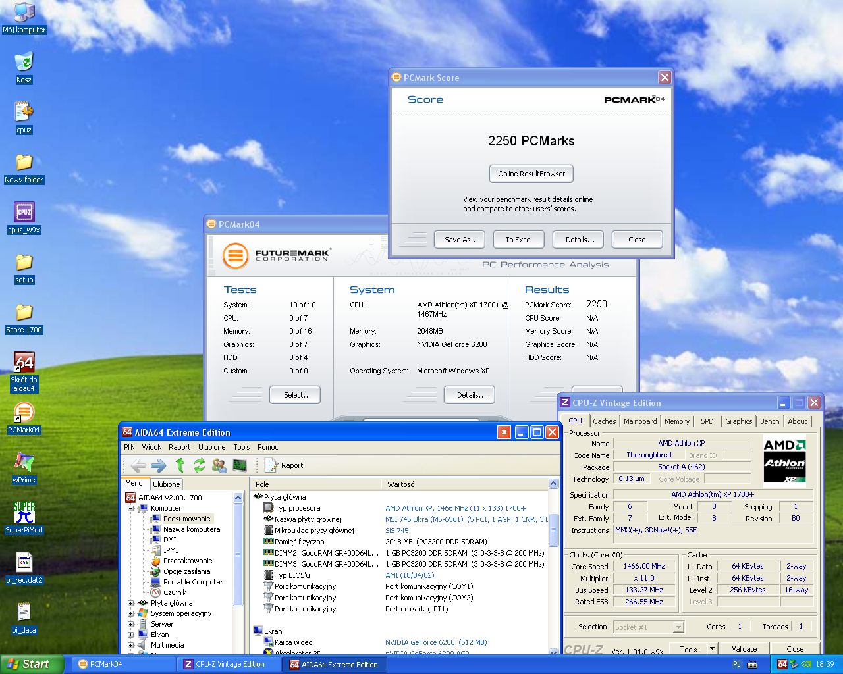Switch to the Mainboard tab in CPU-Z

(x=640, y=421)
